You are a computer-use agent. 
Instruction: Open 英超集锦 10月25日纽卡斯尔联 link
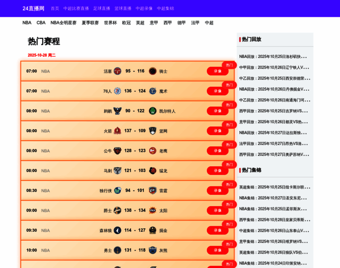(x=275, y=187)
